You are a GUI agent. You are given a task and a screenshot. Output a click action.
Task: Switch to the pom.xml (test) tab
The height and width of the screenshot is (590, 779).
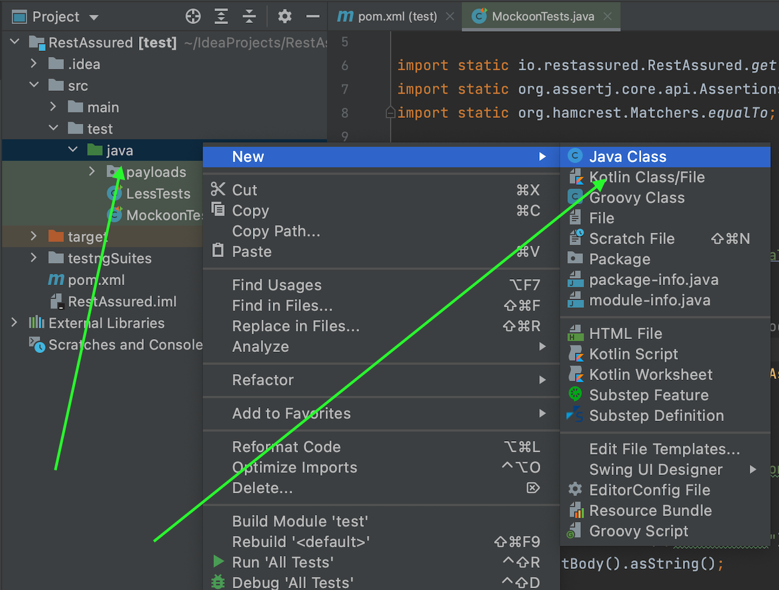397,16
